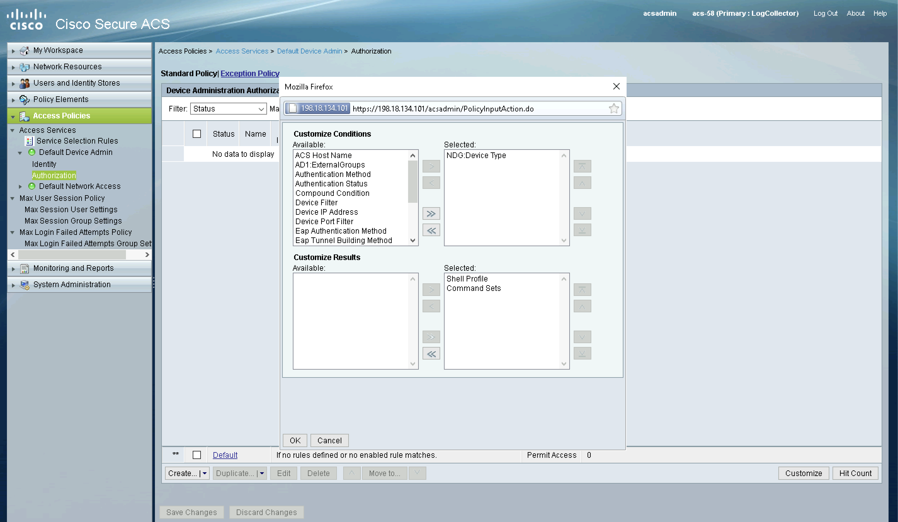Click remove-all arrow in Customize Conditions

point(431,230)
